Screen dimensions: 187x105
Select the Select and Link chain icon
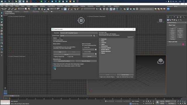[x=9, y=9]
